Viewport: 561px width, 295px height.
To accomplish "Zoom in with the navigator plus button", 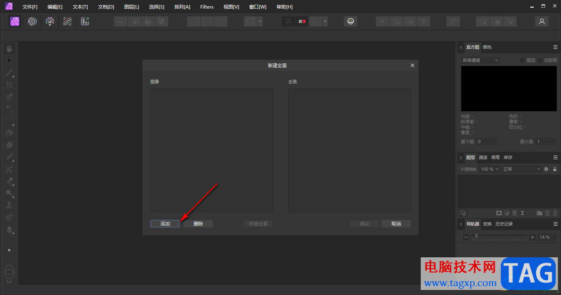I will [x=533, y=237].
